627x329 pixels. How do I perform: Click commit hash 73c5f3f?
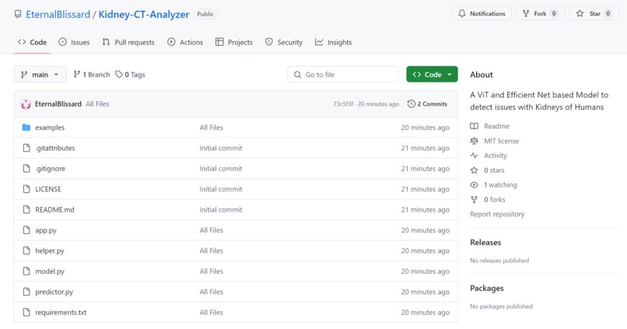(343, 104)
